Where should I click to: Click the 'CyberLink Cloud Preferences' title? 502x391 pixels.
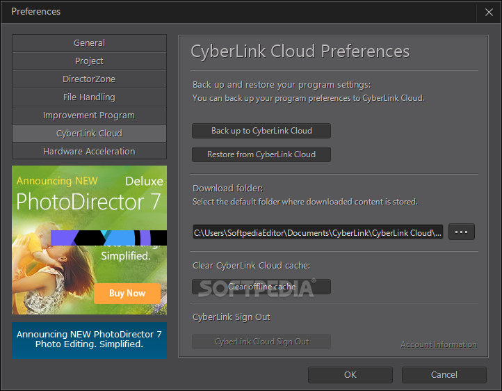pos(300,51)
